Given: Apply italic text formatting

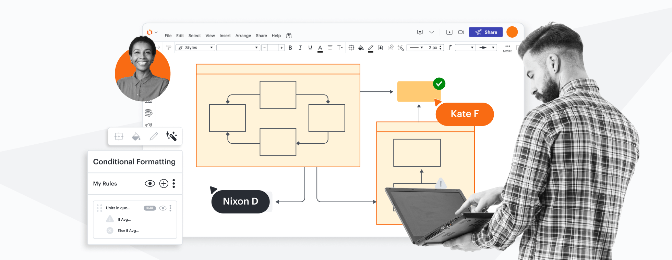Looking at the screenshot, I should click(x=300, y=48).
